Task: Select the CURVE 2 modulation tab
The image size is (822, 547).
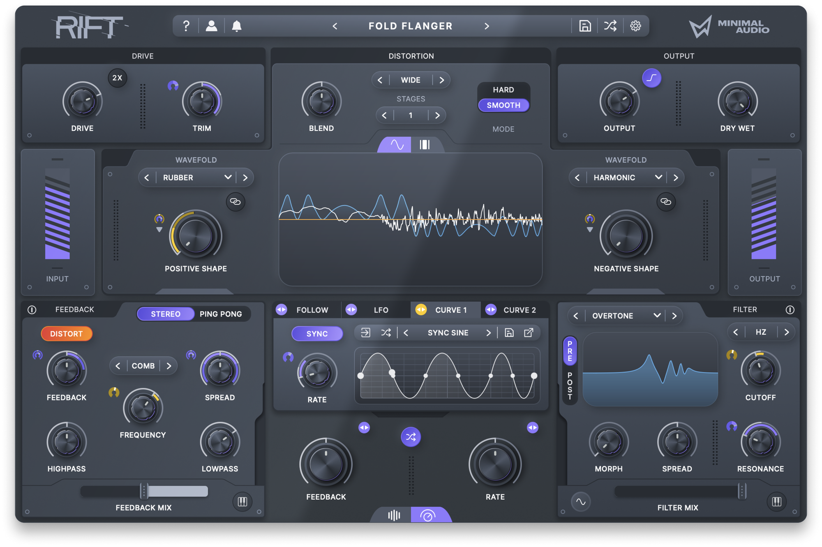Action: click(x=519, y=310)
